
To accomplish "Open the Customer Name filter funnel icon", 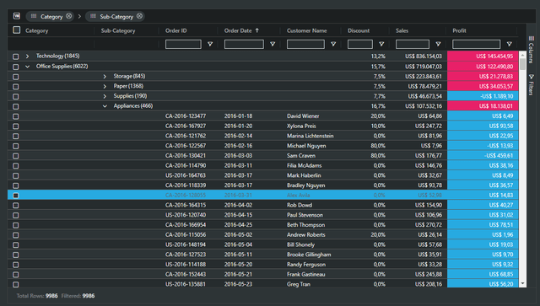I will pos(333,44).
